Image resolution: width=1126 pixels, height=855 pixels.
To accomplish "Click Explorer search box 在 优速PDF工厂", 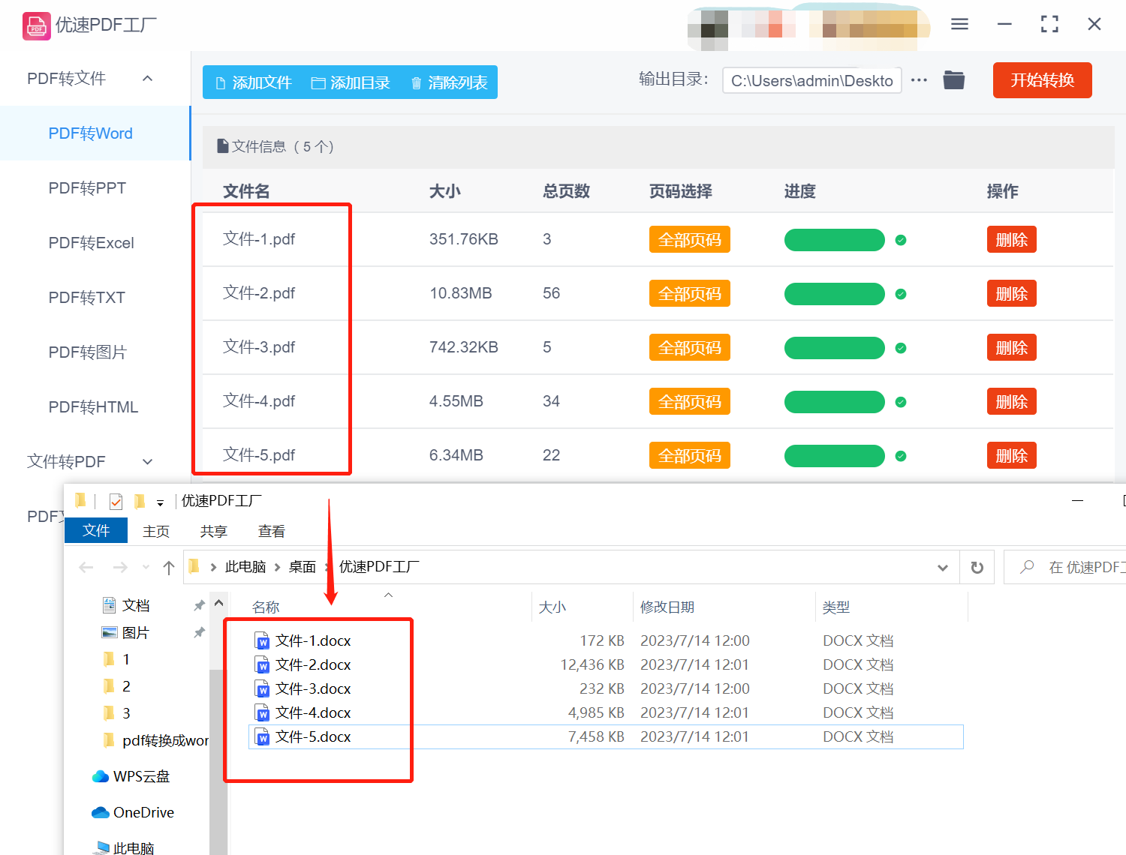I will tap(1065, 567).
